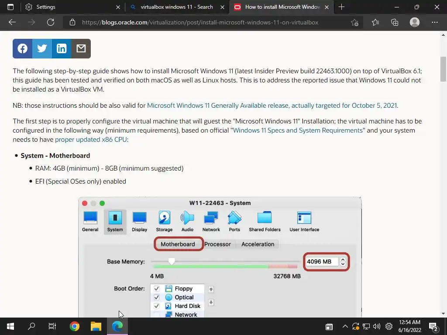Click boot order move up arrow

click(x=211, y=290)
